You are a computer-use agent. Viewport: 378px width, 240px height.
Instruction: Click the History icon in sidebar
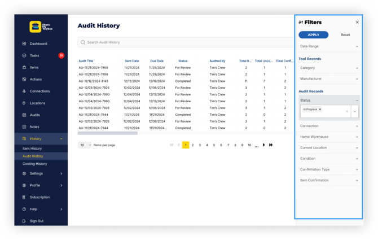24,139
